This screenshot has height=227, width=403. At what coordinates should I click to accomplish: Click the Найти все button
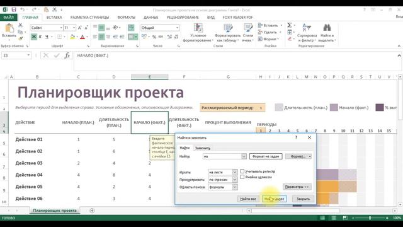click(x=248, y=199)
